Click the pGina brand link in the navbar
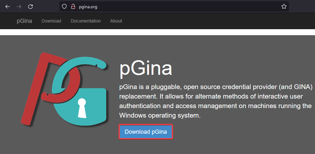315x154 pixels. coord(24,21)
